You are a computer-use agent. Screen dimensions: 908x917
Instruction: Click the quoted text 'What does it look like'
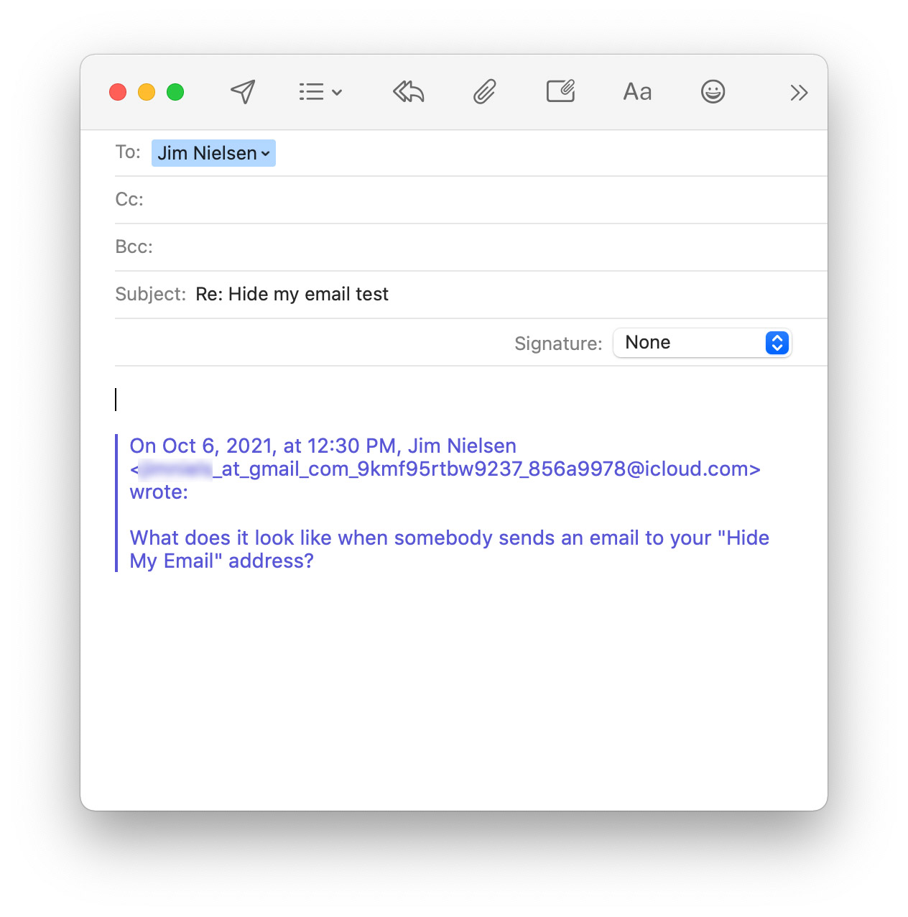coord(231,538)
